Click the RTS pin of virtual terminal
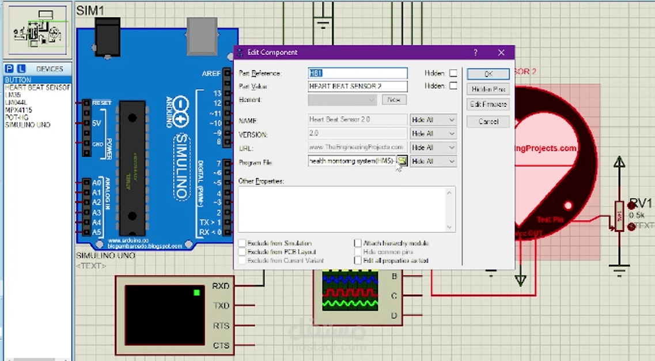 tap(221, 326)
